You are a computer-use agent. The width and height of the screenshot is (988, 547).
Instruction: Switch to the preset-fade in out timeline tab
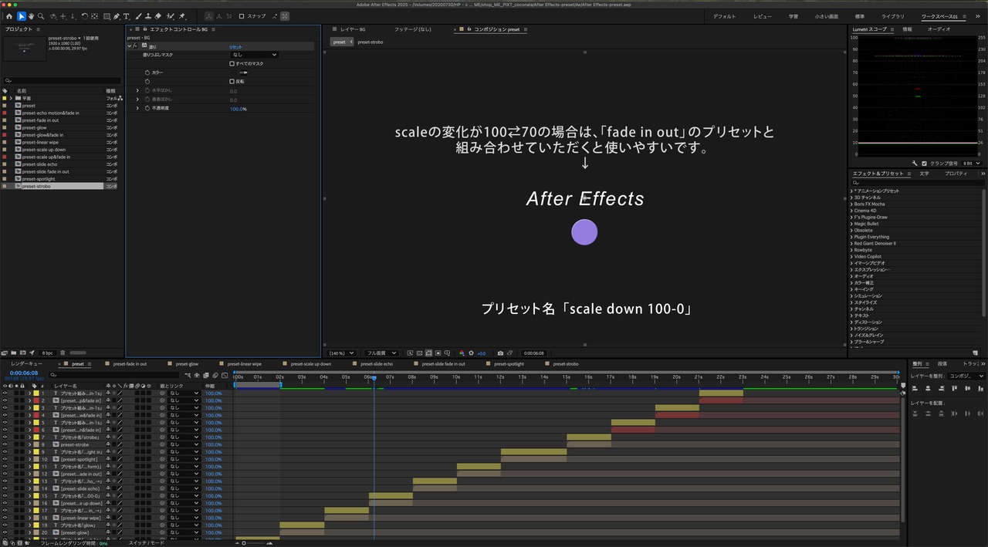[130, 363]
